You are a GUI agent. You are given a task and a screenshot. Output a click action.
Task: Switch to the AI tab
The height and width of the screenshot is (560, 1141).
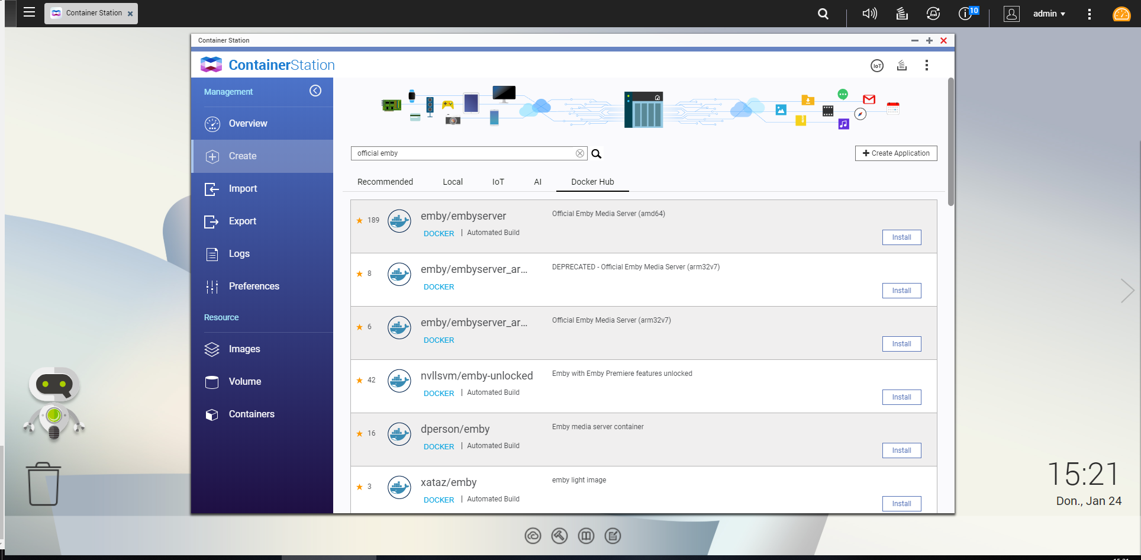538,182
